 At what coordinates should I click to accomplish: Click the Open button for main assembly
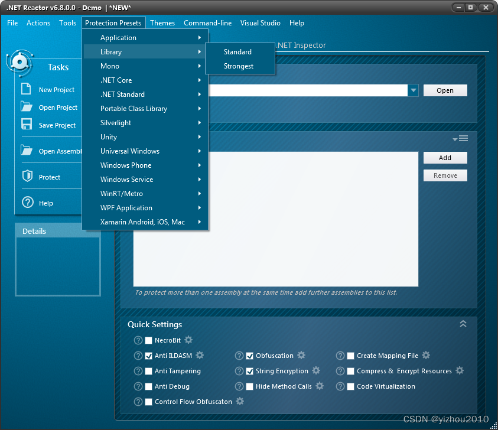coord(445,90)
